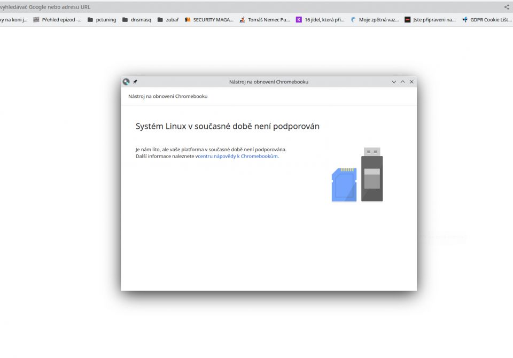Open the 'Přehled epizod' bookmark
Screen dimensions: 513x358
coord(57,20)
